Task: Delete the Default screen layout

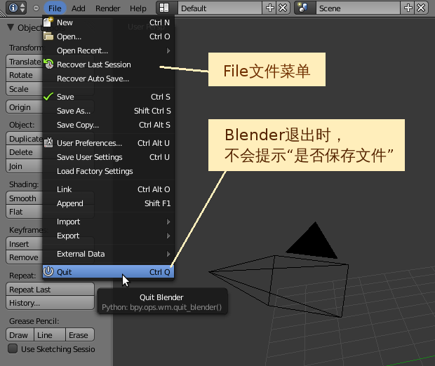Action: tap(283, 8)
